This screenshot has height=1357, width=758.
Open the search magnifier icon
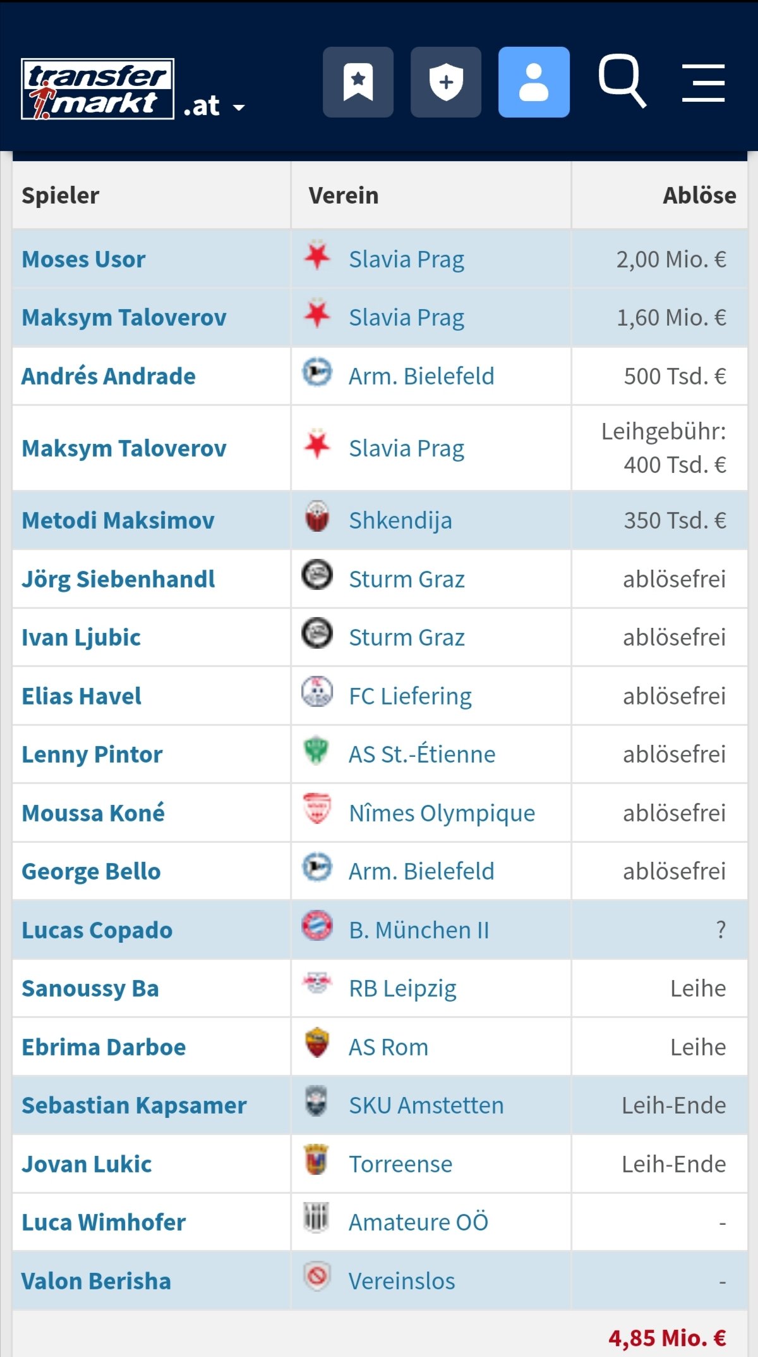tap(622, 81)
